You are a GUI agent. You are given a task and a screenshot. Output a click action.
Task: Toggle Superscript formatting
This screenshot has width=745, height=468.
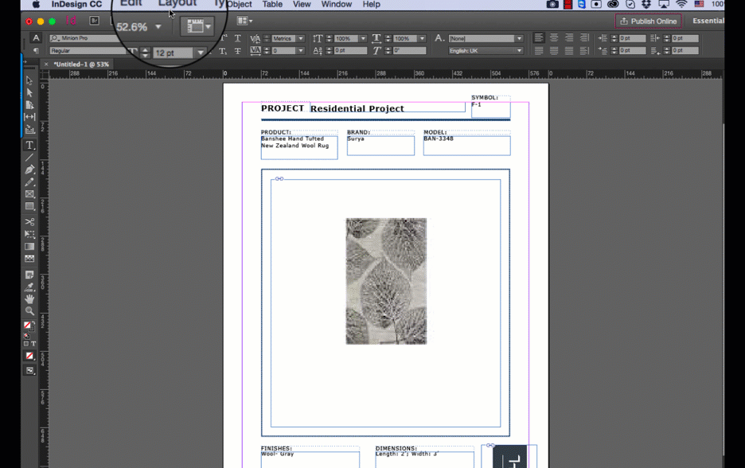[x=223, y=37]
